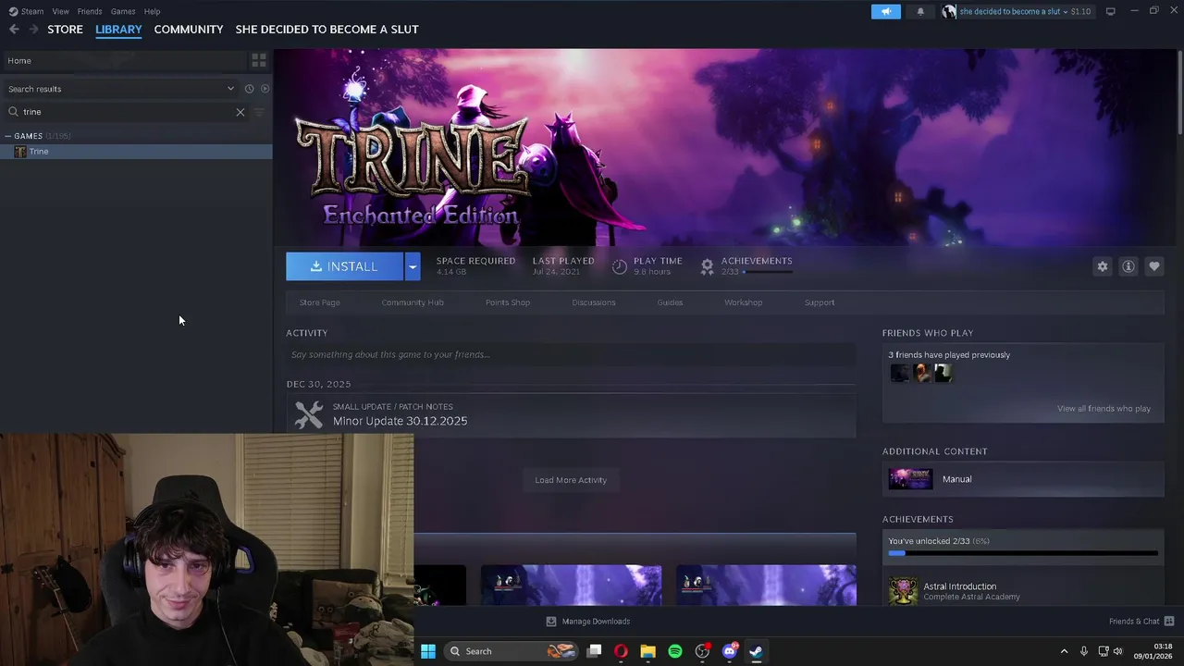This screenshot has height=666, width=1184.
Task: Toggle the library grid view icon
Action: (259, 60)
